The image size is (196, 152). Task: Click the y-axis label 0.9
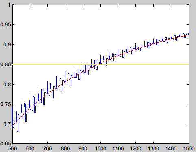click(x=7, y=45)
